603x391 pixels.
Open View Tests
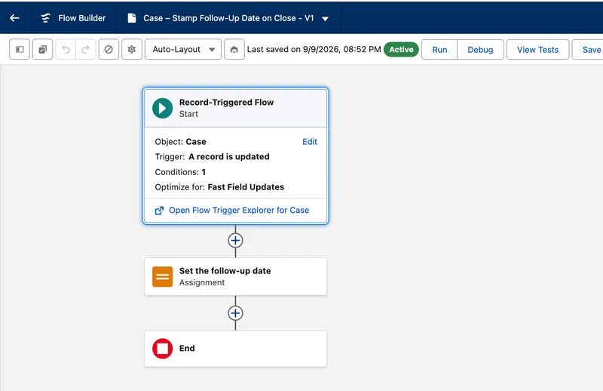pos(537,50)
